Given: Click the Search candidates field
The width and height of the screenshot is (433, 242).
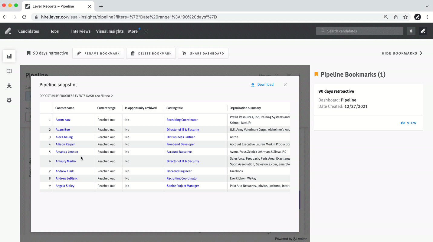Looking at the screenshot, I should pyautogui.click(x=360, y=31).
